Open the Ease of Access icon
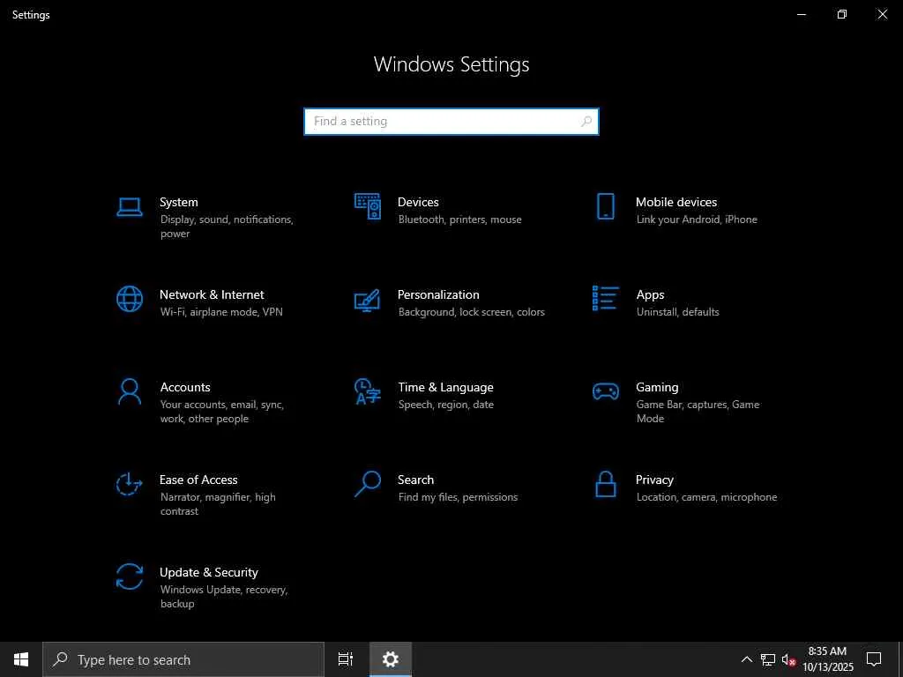 coord(129,484)
